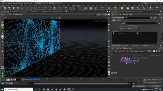Toggle the pin on the parameter pane
The image size is (163, 91).
click(159, 14)
